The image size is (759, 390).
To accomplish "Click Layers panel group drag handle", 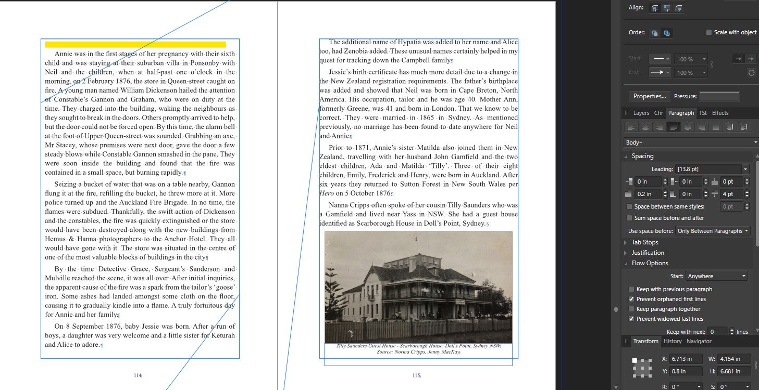I will tap(627, 113).
